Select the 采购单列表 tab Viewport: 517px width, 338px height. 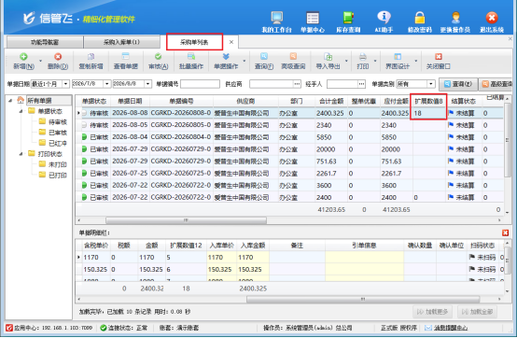[x=194, y=42]
